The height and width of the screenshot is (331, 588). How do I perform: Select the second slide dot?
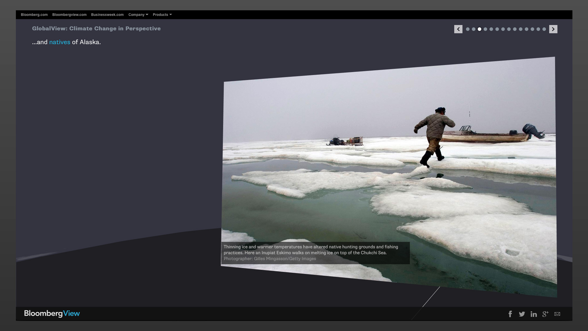coord(474,29)
